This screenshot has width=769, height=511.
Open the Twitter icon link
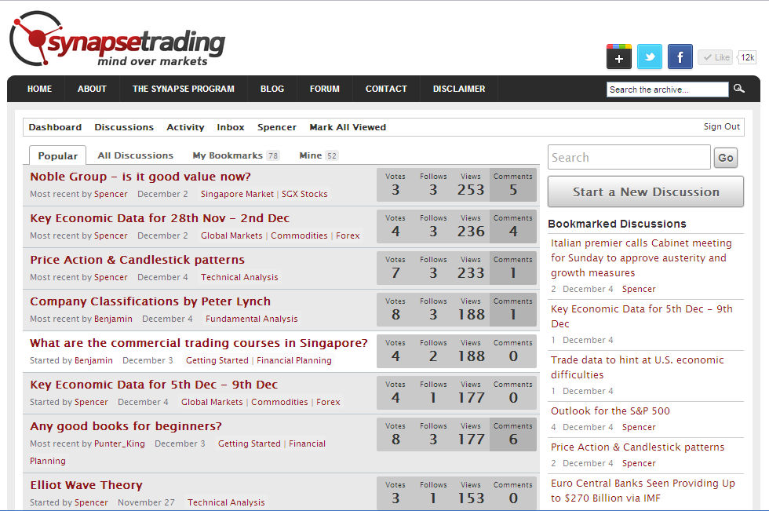(650, 57)
